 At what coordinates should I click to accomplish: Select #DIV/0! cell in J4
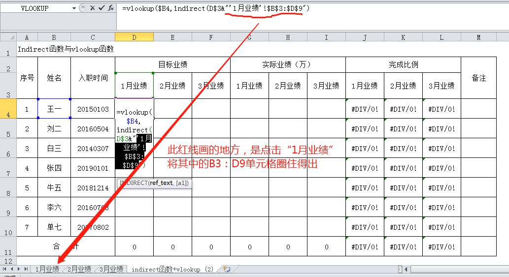(365, 109)
